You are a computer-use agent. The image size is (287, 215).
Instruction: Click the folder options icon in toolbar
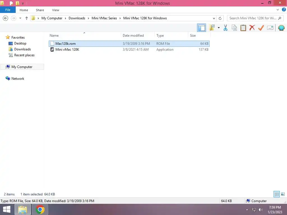pyautogui.click(x=212, y=28)
